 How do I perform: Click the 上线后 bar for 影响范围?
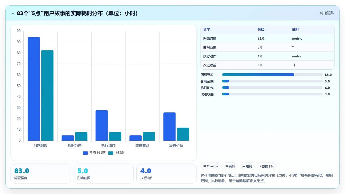coord(81,136)
